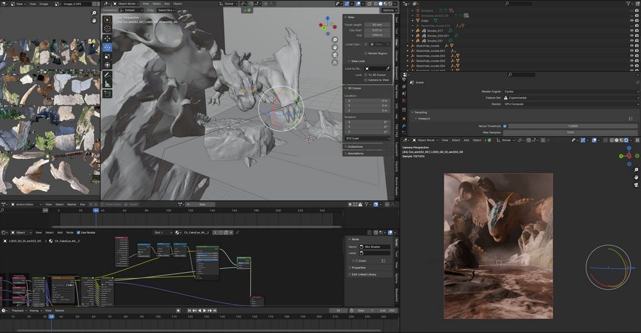This screenshot has width=641, height=333.
Task: Enable the Render Region checkbox
Action: [x=365, y=53]
